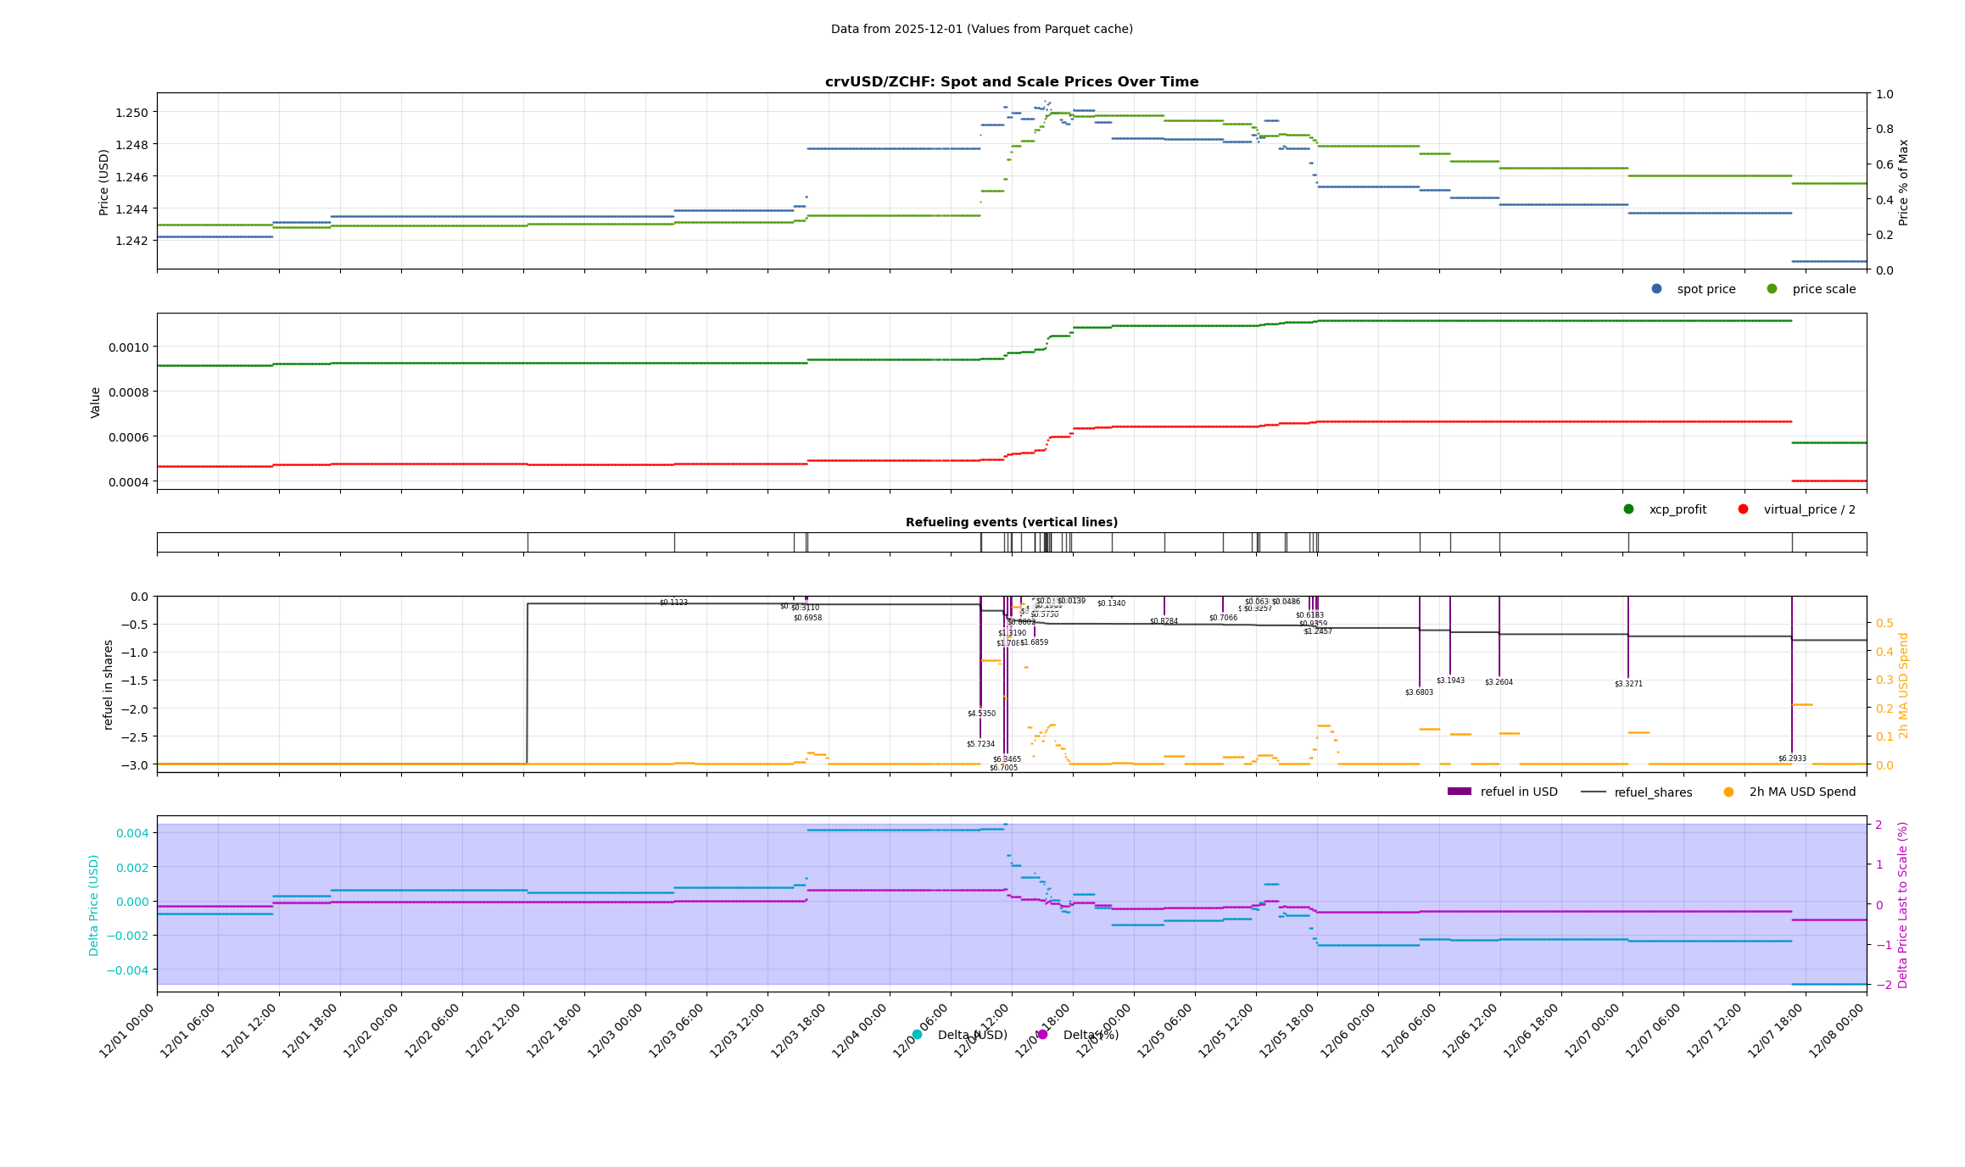Viewport: 1965px width, 1167px height.
Task: Click the chart title crvUSD/ZCHF Spot and Scale Prices
Action: [x=1011, y=82]
